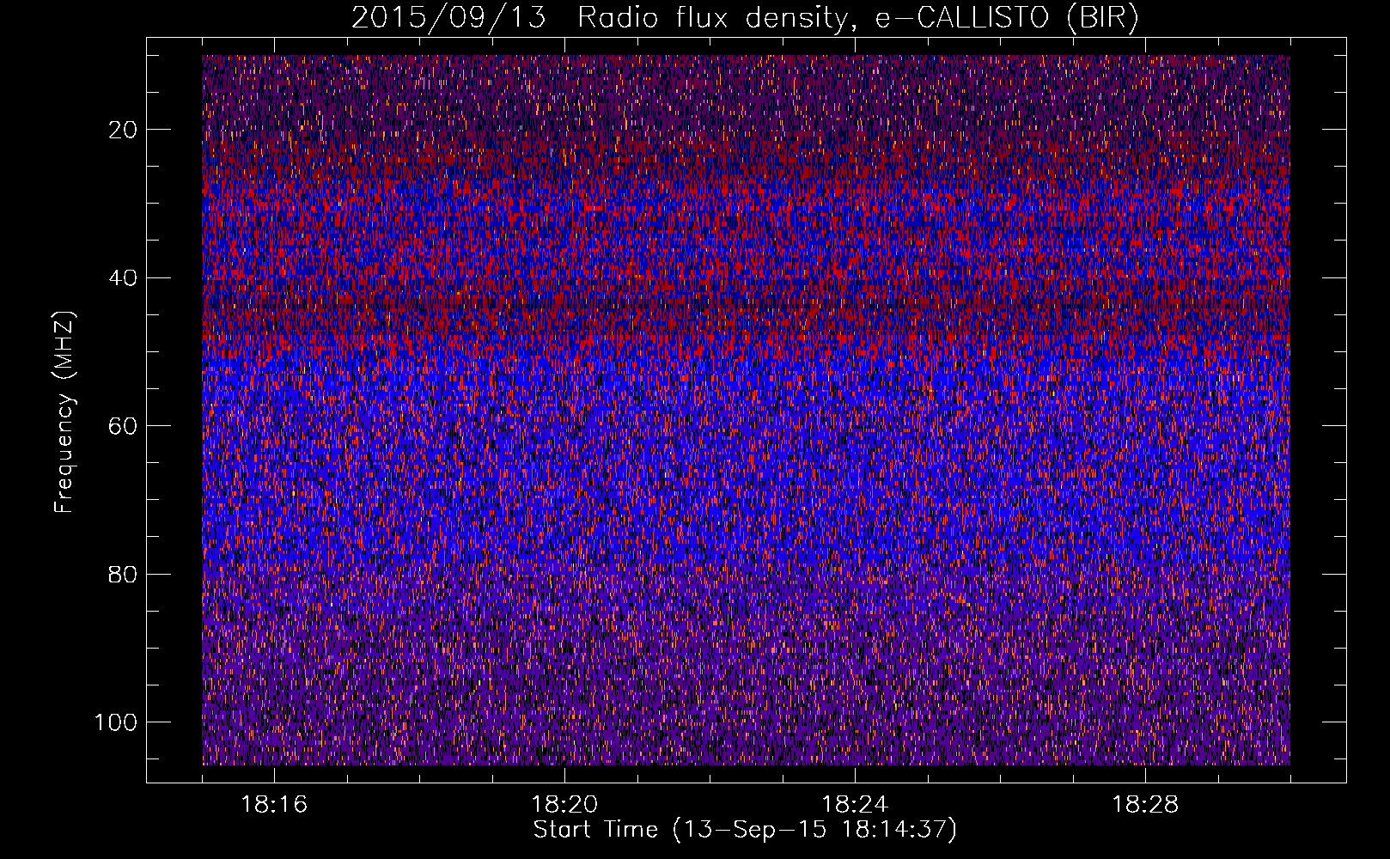Click the 18:20 time tick label
Screen dimensions: 1390x859
coord(564,805)
